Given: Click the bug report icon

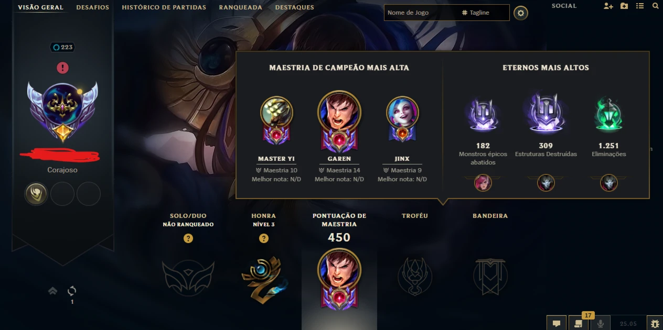Looking at the screenshot, I should 655,323.
